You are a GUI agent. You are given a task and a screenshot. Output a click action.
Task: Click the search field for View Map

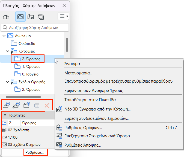click(x=35, y=28)
